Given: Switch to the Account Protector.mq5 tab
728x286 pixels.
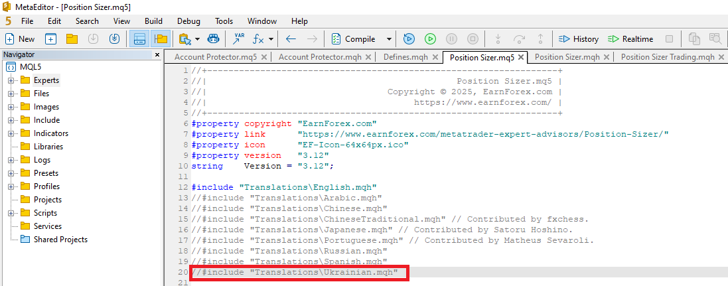Looking at the screenshot, I should coord(216,57).
